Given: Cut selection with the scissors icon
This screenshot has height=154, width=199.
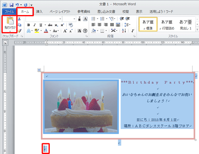Looking at the screenshot, I should pos(20,19).
